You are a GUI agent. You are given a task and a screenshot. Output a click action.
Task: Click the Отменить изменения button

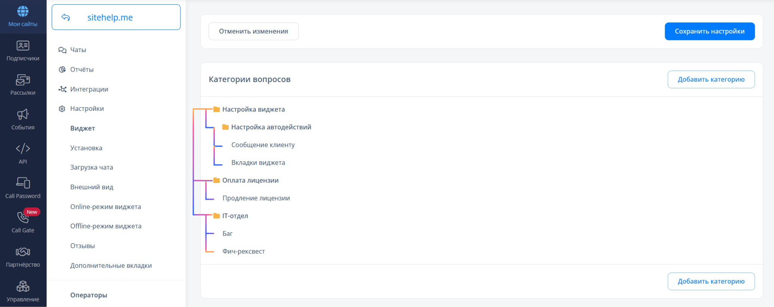(253, 31)
